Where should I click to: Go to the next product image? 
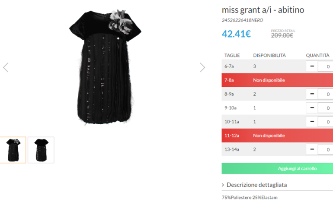pyautogui.click(x=202, y=67)
